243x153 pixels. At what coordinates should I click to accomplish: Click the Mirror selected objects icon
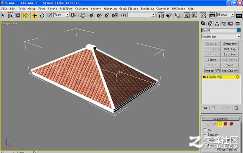[x=161, y=15]
